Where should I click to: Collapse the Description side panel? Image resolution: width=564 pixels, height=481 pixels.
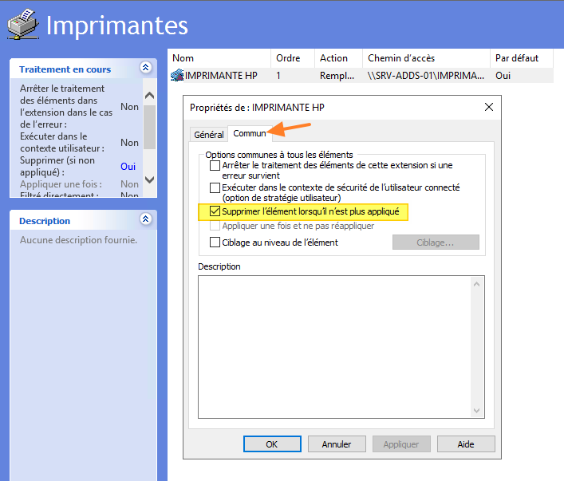146,219
